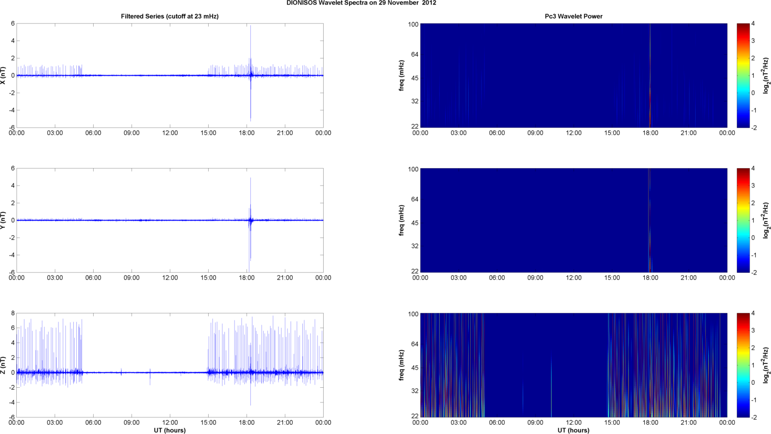The width and height of the screenshot is (771, 434).
Task: Click the '15:00' tick under top wavelet spectrum
Action: point(612,133)
